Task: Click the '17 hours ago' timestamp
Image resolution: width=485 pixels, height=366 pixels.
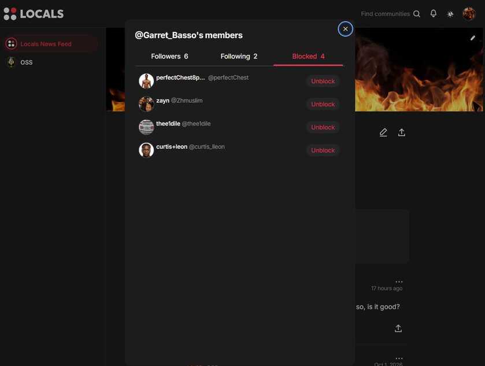Action: point(387,289)
